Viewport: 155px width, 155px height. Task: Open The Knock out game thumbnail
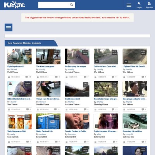pyautogui.click(x=48, y=57)
